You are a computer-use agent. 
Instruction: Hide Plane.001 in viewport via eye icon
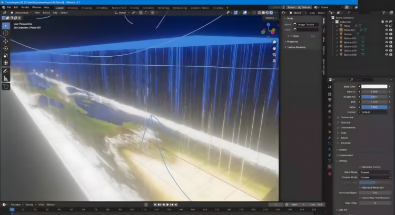click(387, 30)
